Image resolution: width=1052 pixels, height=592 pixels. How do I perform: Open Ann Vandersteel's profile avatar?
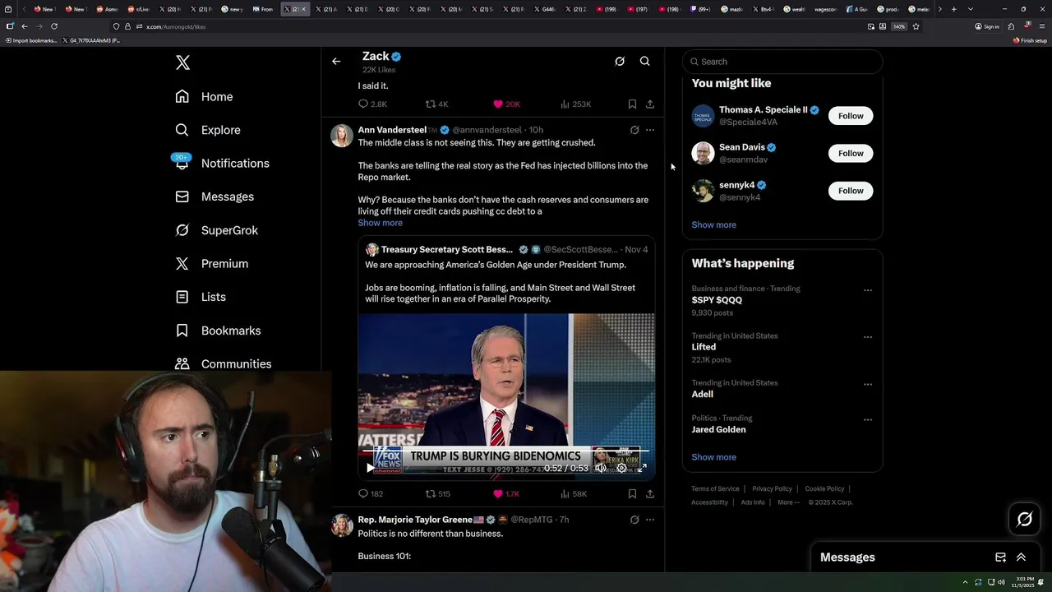pyautogui.click(x=342, y=136)
